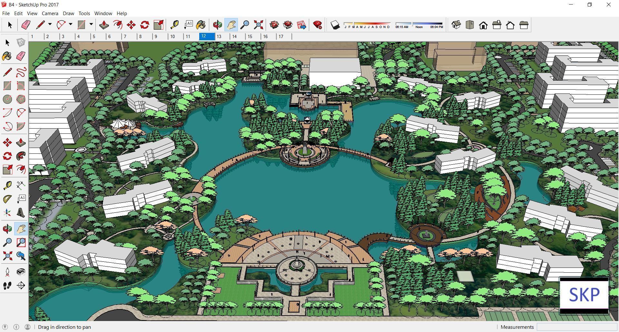Select the Circle tool
Image resolution: width=619 pixels, height=332 pixels.
coord(7,99)
